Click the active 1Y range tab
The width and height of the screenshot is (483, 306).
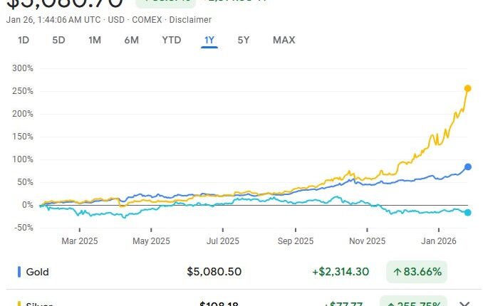coord(209,40)
